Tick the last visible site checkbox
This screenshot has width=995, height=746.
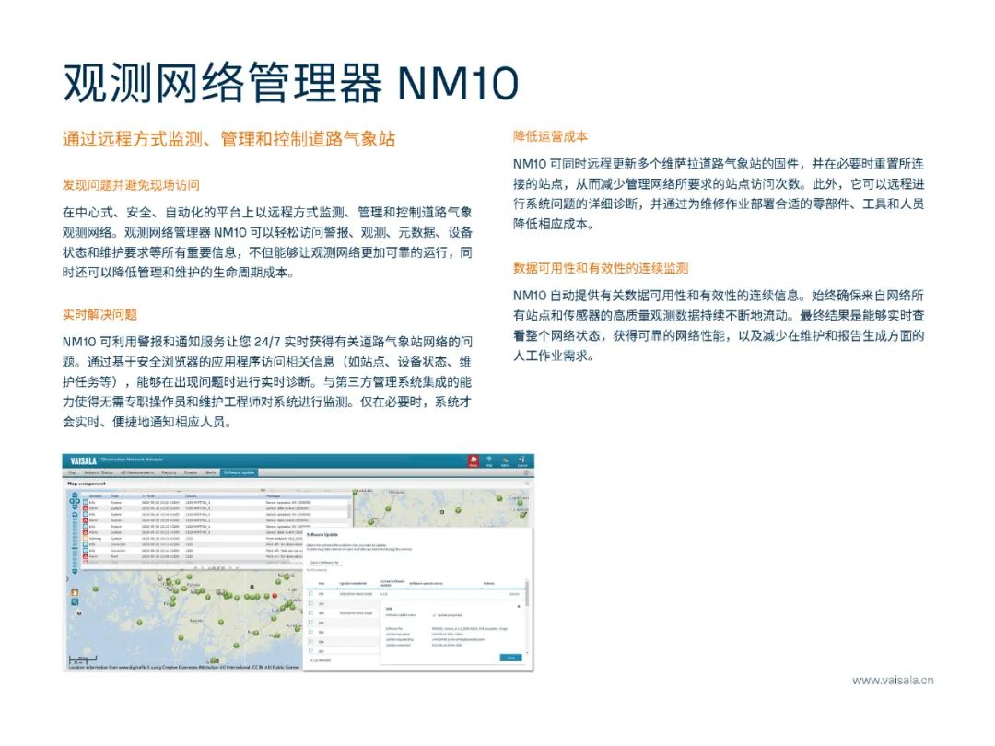(311, 650)
